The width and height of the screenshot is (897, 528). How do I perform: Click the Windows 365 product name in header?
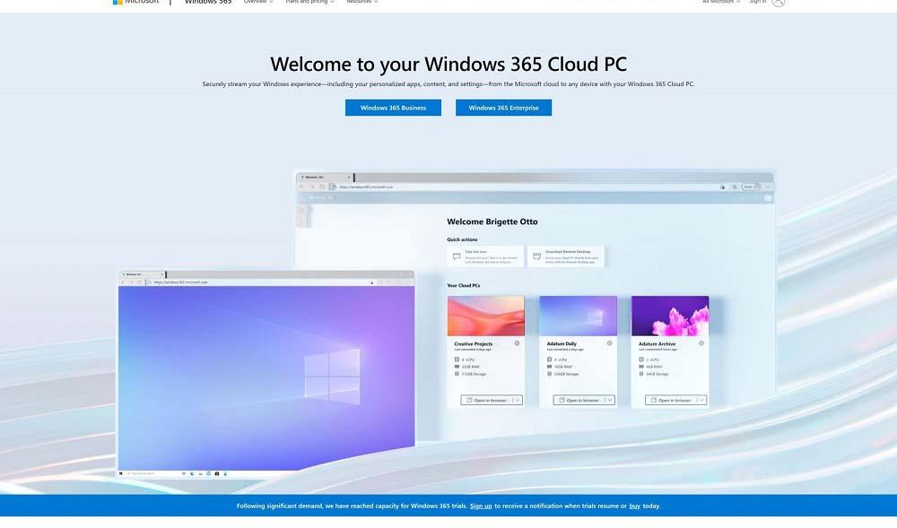208,2
